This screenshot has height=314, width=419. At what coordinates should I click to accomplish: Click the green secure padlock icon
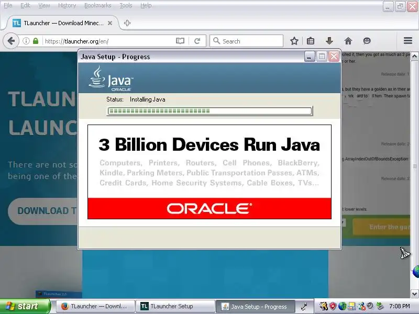[36, 41]
